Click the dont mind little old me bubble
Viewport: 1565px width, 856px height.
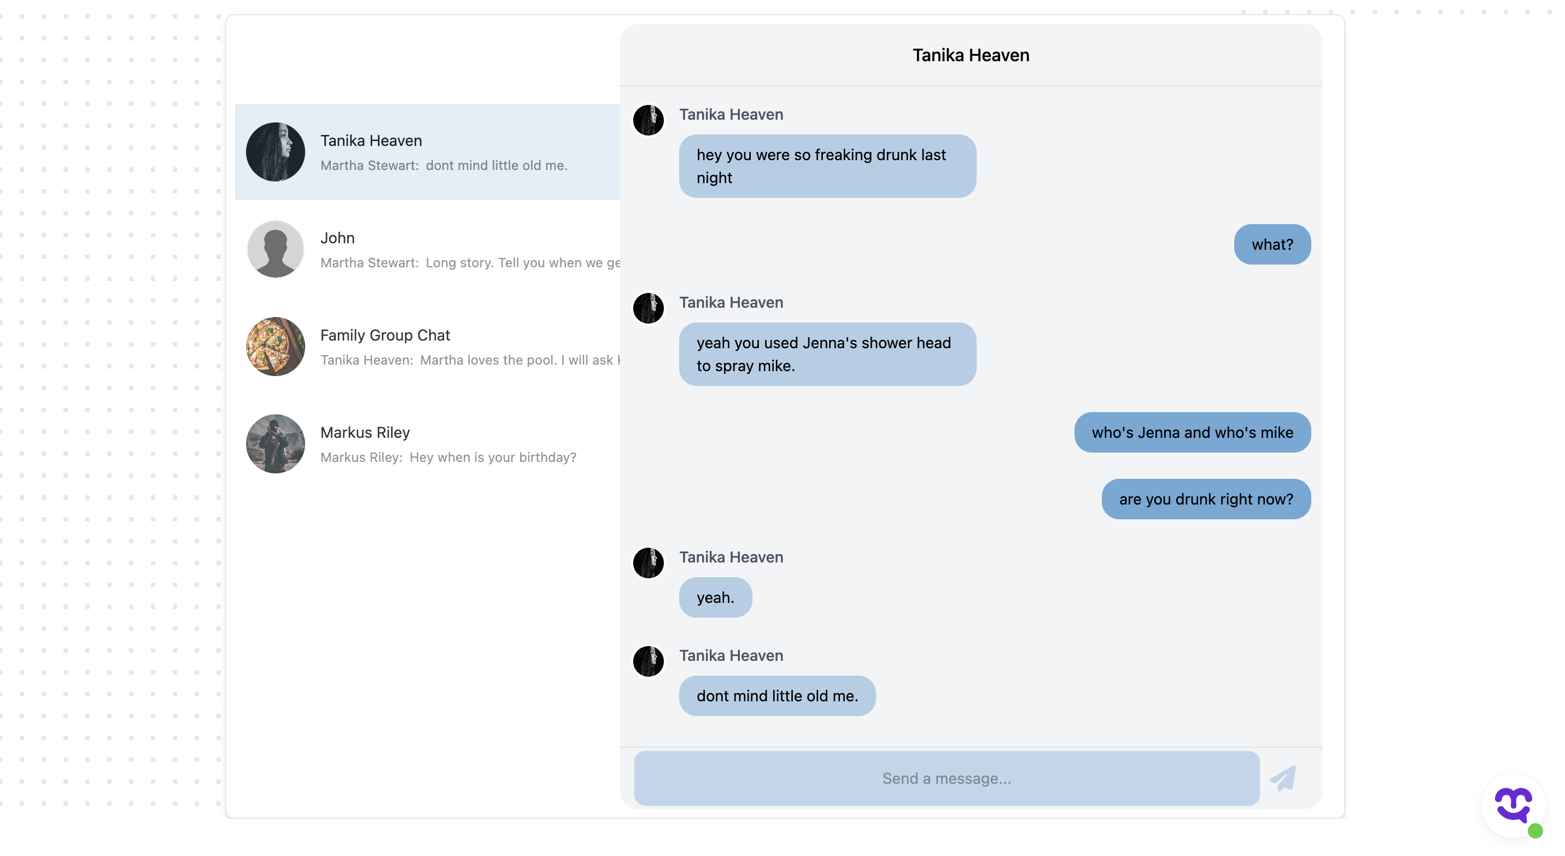pos(777,696)
